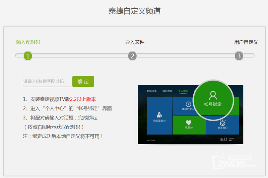The width and height of the screenshot is (268, 178).
Task: Click the 精彩推荐 tab in TV image
Action: tap(167, 91)
